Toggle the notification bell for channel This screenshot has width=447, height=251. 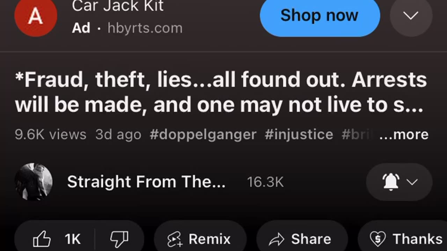pos(391,182)
